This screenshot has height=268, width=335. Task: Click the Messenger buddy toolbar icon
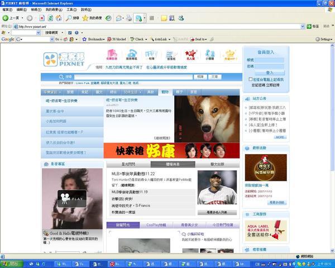[181, 18]
